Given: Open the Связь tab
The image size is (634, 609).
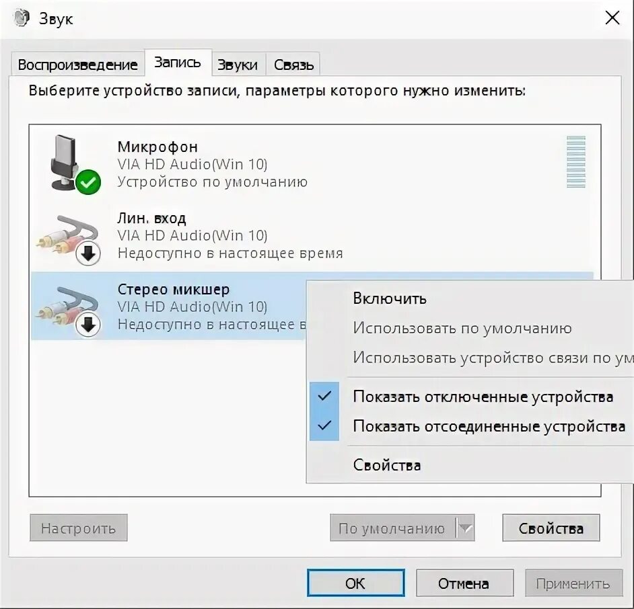Looking at the screenshot, I should coord(293,65).
